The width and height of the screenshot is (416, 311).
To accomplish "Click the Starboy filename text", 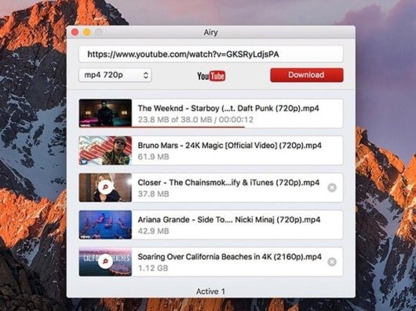I will [x=229, y=108].
